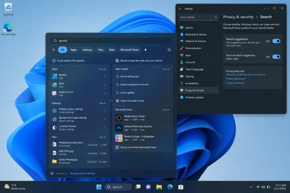The height and width of the screenshot is (193, 290).
Task: Open the Family Photos.zip file
Action: pos(79,161)
